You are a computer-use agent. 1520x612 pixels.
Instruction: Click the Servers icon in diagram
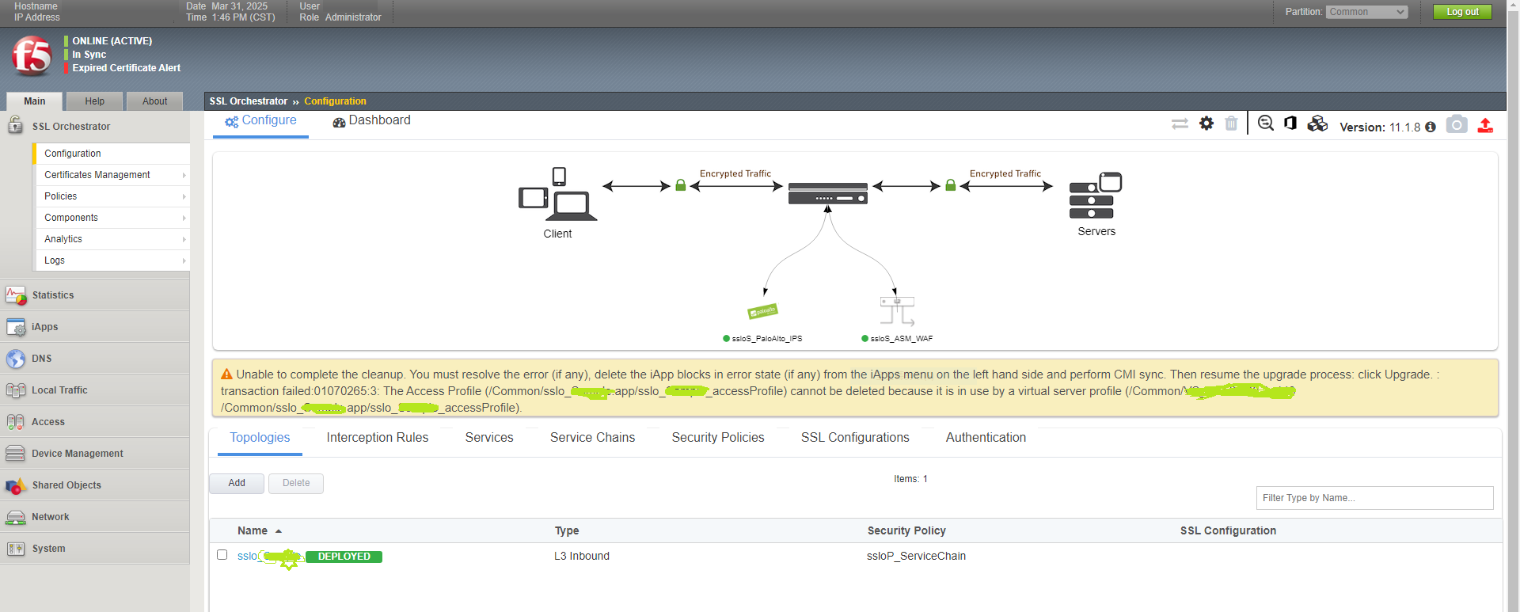1096,195
